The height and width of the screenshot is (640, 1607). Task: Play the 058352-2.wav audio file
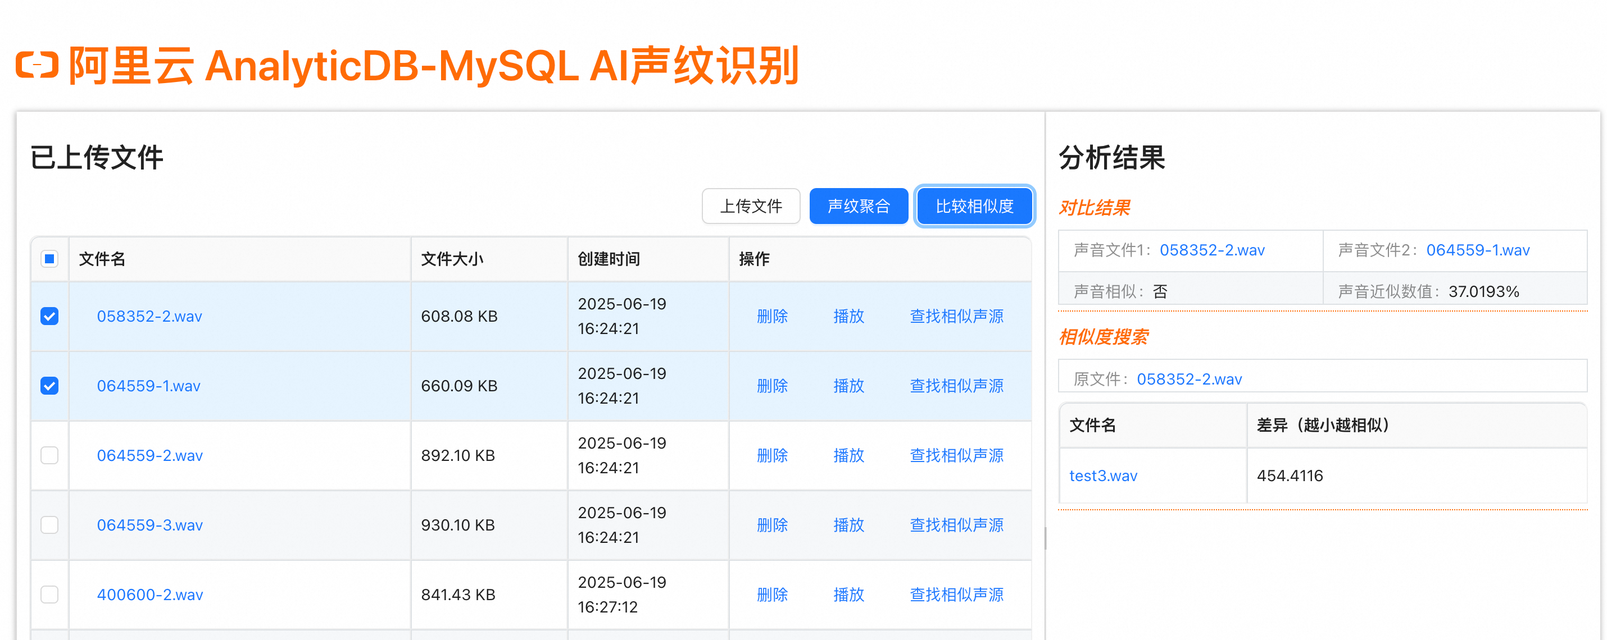pyautogui.click(x=848, y=316)
